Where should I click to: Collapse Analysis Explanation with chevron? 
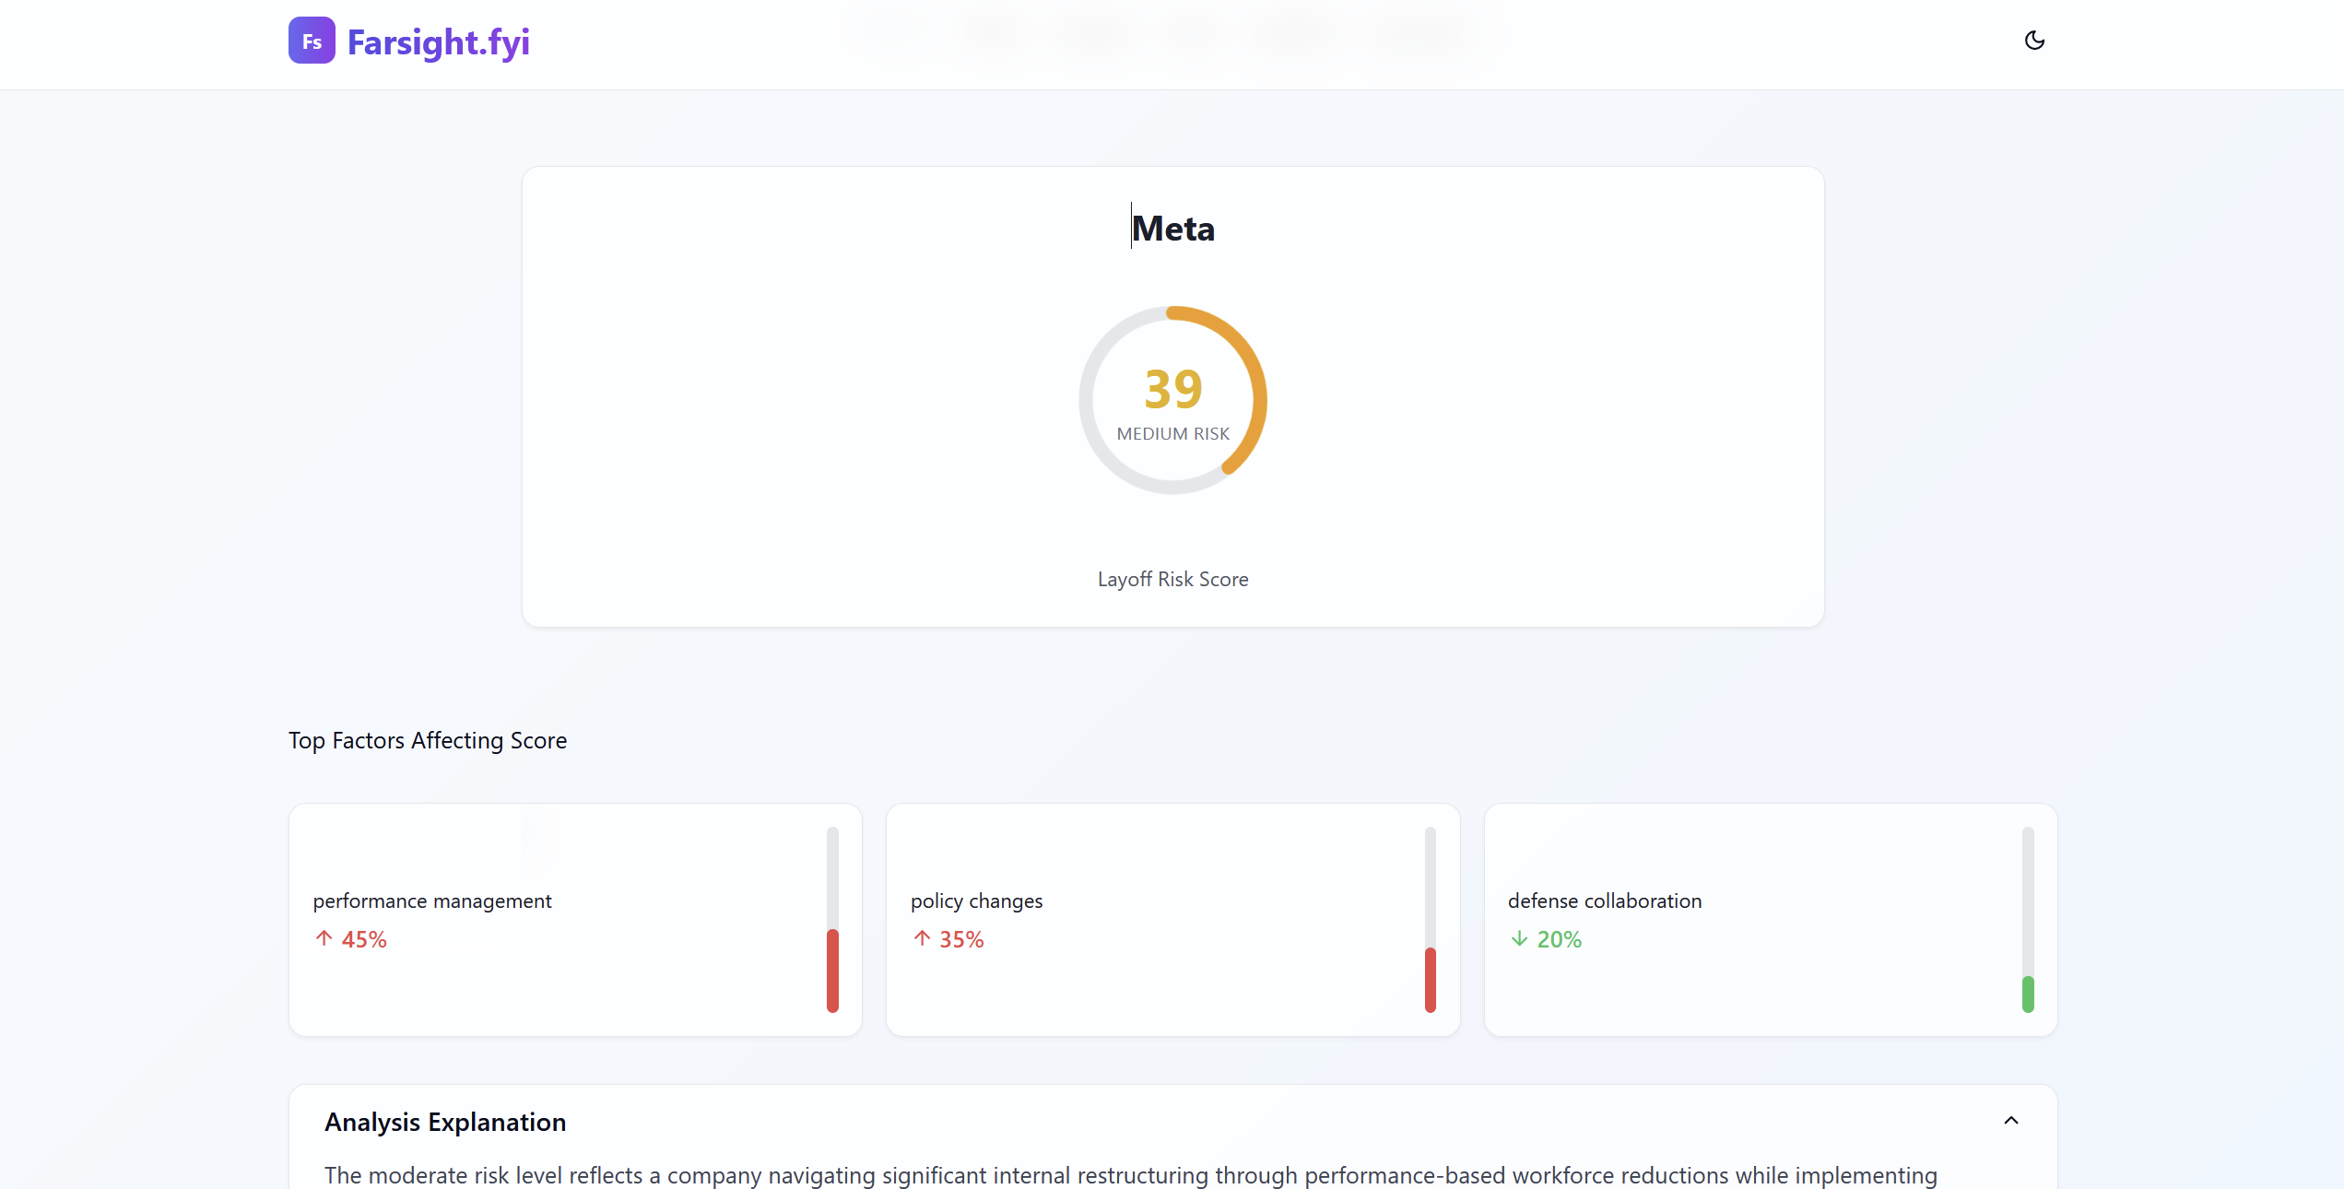pyautogui.click(x=2011, y=1121)
